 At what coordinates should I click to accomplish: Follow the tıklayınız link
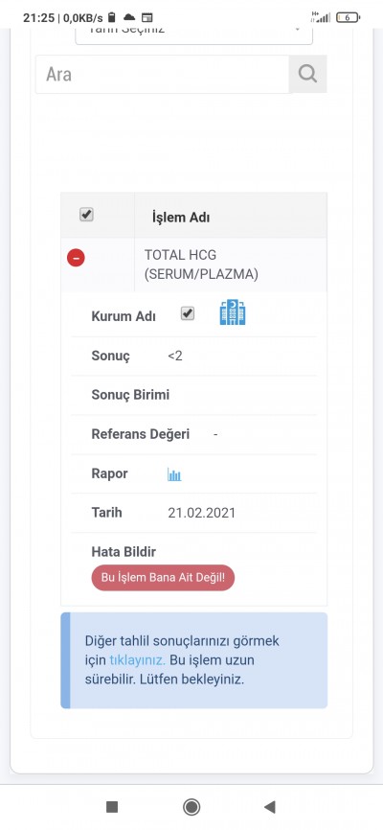pyautogui.click(x=138, y=660)
